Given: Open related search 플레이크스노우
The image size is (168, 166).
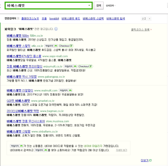Looking at the screenshot, I should pyautogui.click(x=30, y=19).
